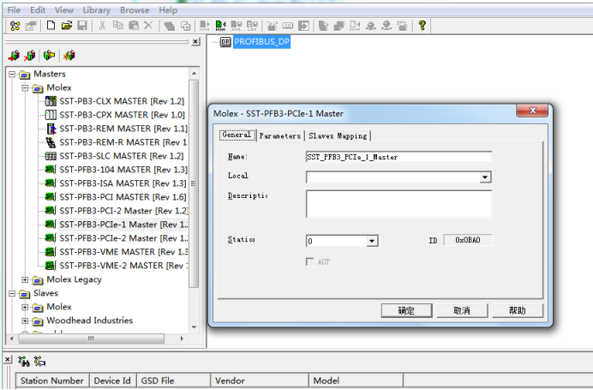This screenshot has width=593, height=390.
Task: Collapse the Molex folder under Masters
Action: coord(25,87)
